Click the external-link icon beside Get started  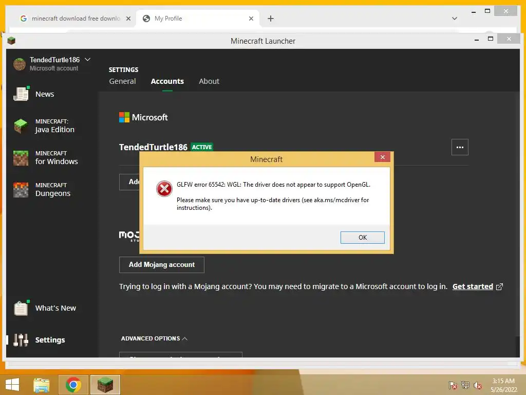[x=499, y=286]
